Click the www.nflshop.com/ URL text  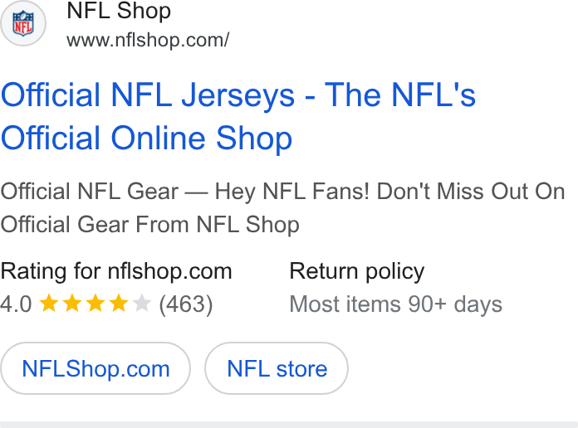(x=148, y=40)
